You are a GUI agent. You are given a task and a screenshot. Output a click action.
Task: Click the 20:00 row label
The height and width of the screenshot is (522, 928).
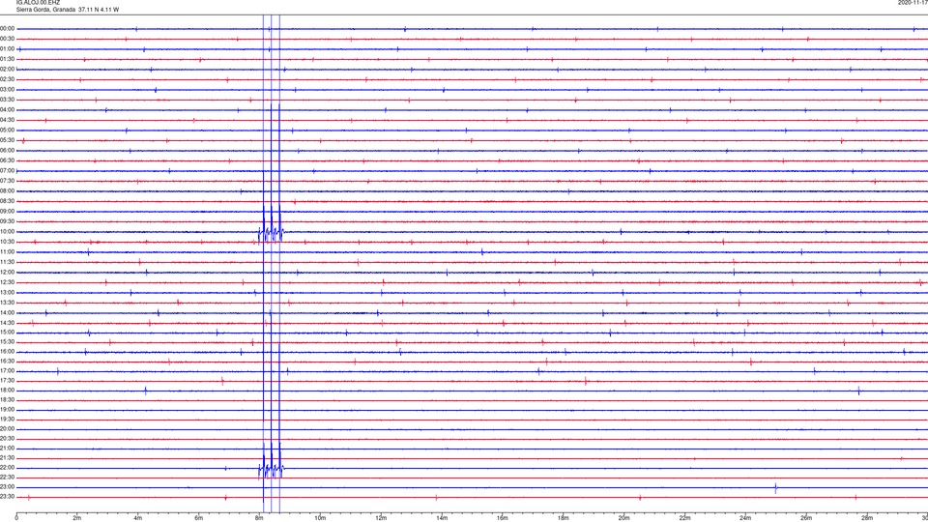coord(7,428)
